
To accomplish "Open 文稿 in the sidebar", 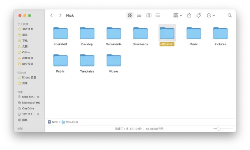I will pyautogui.click(x=23, y=46).
